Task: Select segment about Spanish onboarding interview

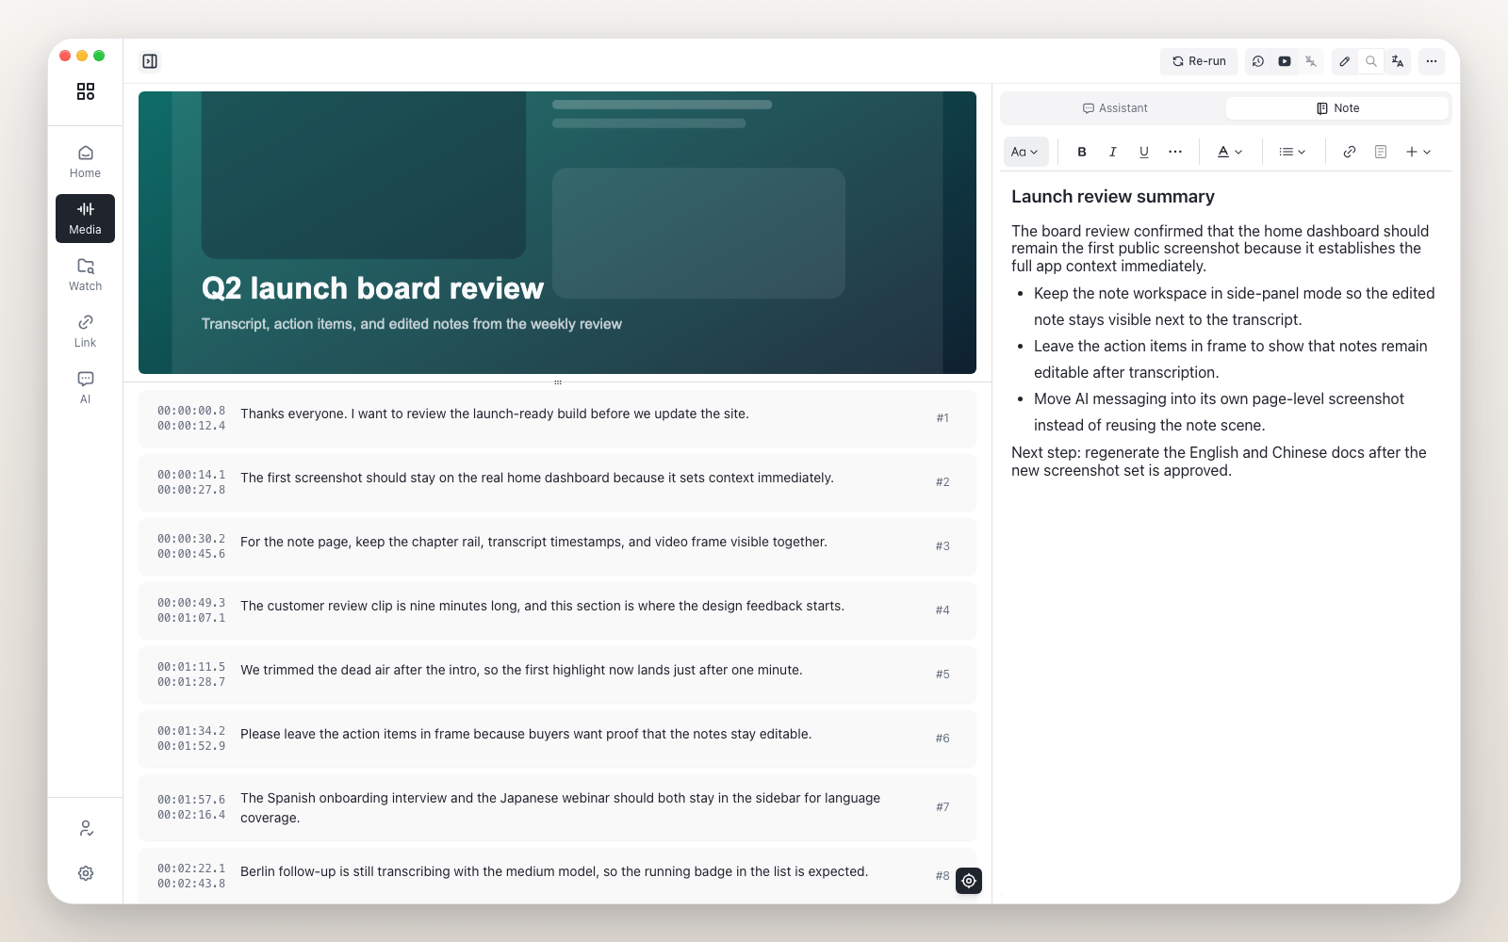Action: [x=557, y=807]
